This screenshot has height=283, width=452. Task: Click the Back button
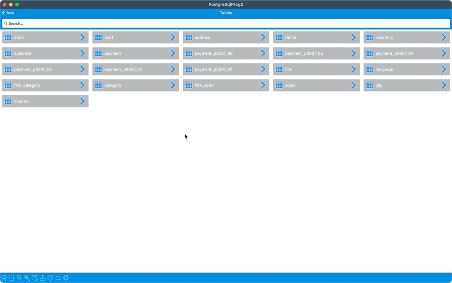[x=8, y=12]
